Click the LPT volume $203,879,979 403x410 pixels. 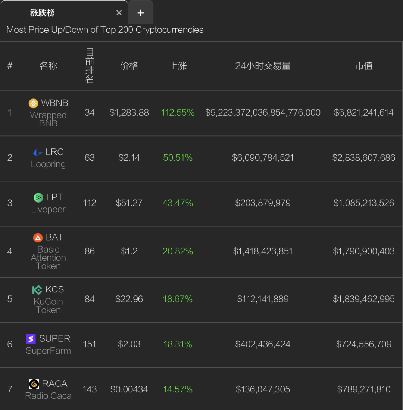pyautogui.click(x=263, y=203)
